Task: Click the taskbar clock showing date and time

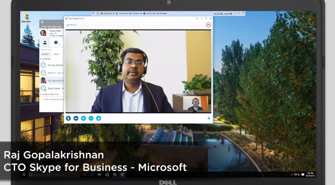Action: 310,174
